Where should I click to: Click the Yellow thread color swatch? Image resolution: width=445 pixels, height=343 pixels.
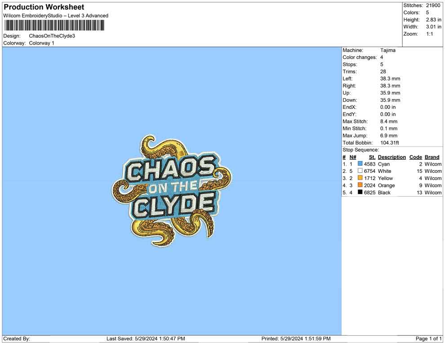click(360, 178)
